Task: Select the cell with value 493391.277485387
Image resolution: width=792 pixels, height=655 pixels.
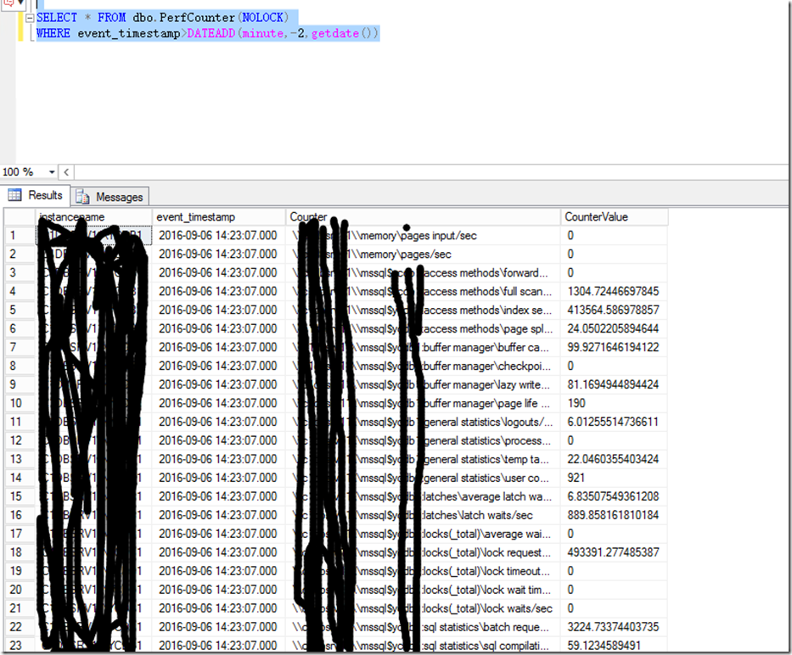Action: 613,553
